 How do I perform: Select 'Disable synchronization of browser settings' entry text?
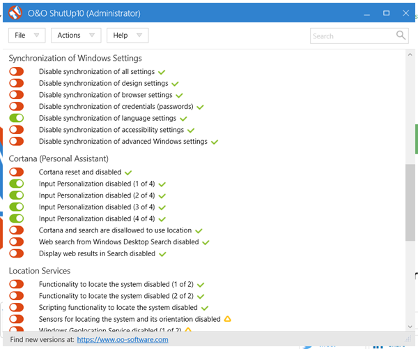[x=105, y=95]
